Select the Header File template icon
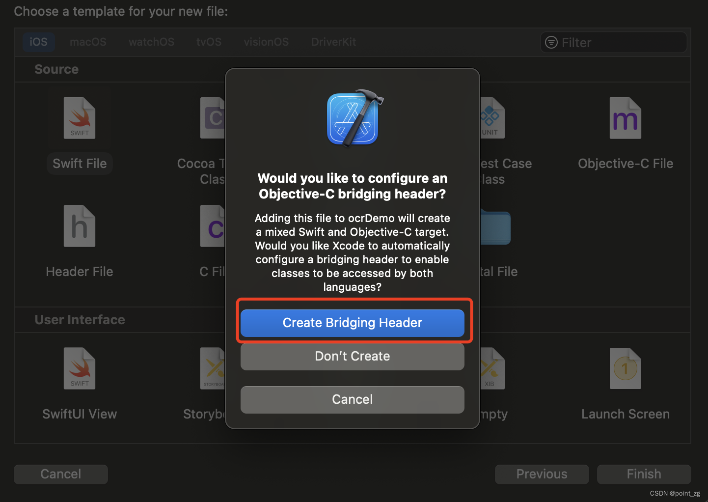 (x=80, y=226)
